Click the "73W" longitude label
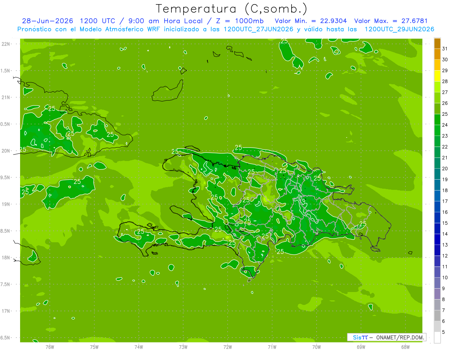 (x=183, y=347)
